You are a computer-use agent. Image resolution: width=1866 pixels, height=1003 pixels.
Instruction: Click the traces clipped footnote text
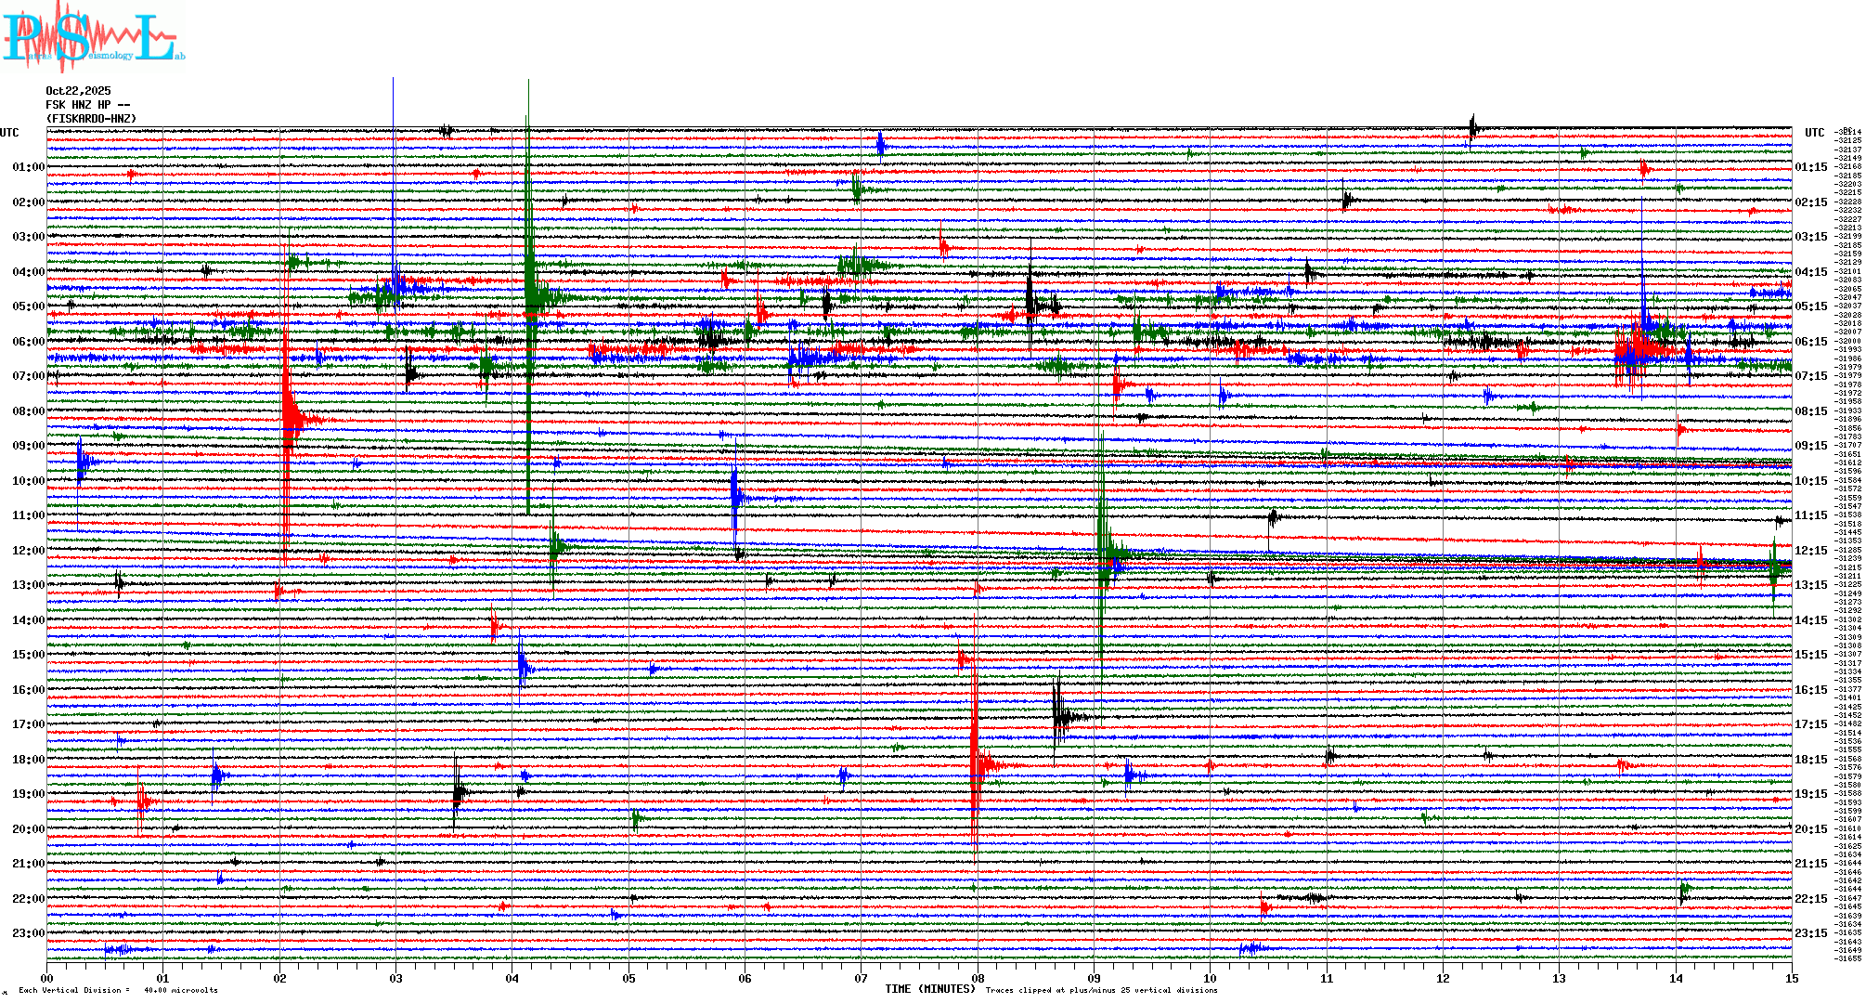(x=1101, y=990)
